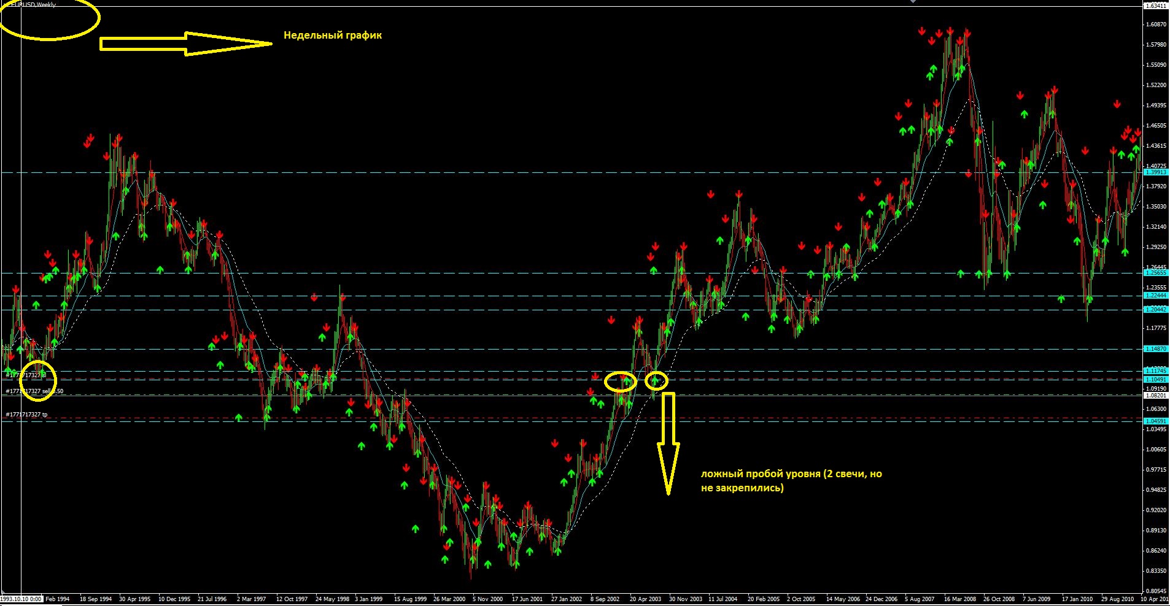Click the 20 Feb 2005 time label
Screen dimensions: 1170x606
point(764,599)
